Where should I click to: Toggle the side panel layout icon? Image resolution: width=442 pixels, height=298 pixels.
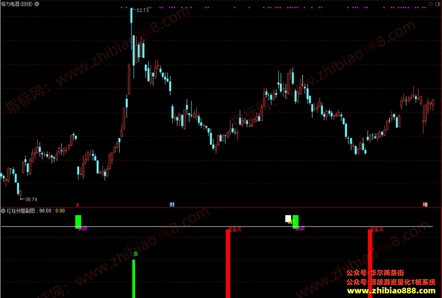pos(438,4)
